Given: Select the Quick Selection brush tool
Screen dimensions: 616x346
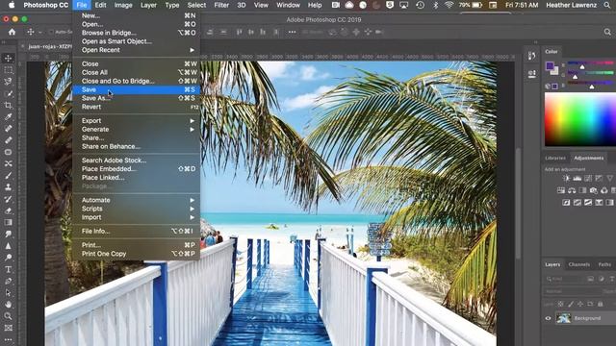Looking at the screenshot, I should click(8, 93).
